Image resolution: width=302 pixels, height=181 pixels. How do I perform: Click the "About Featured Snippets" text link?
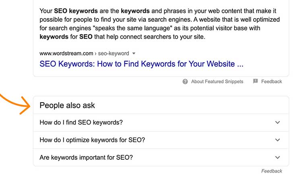[217, 81]
